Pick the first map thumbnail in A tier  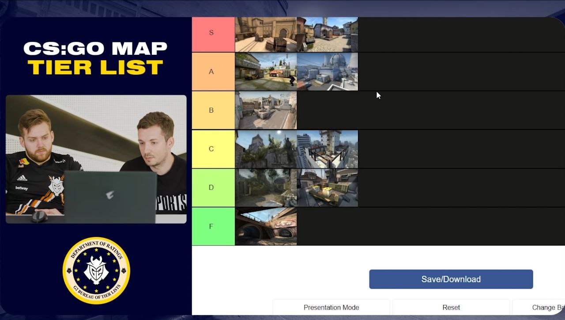(x=266, y=72)
